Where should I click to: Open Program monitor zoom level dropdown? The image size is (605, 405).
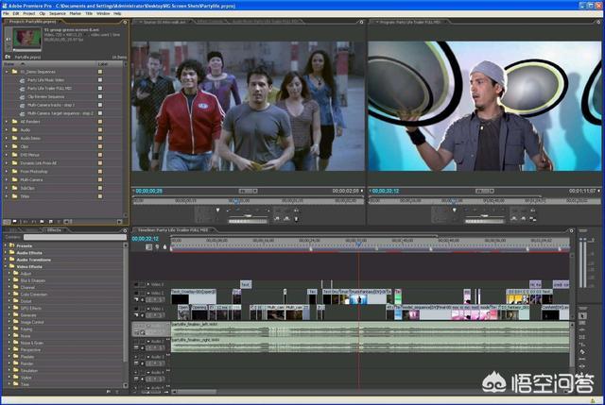click(x=485, y=191)
